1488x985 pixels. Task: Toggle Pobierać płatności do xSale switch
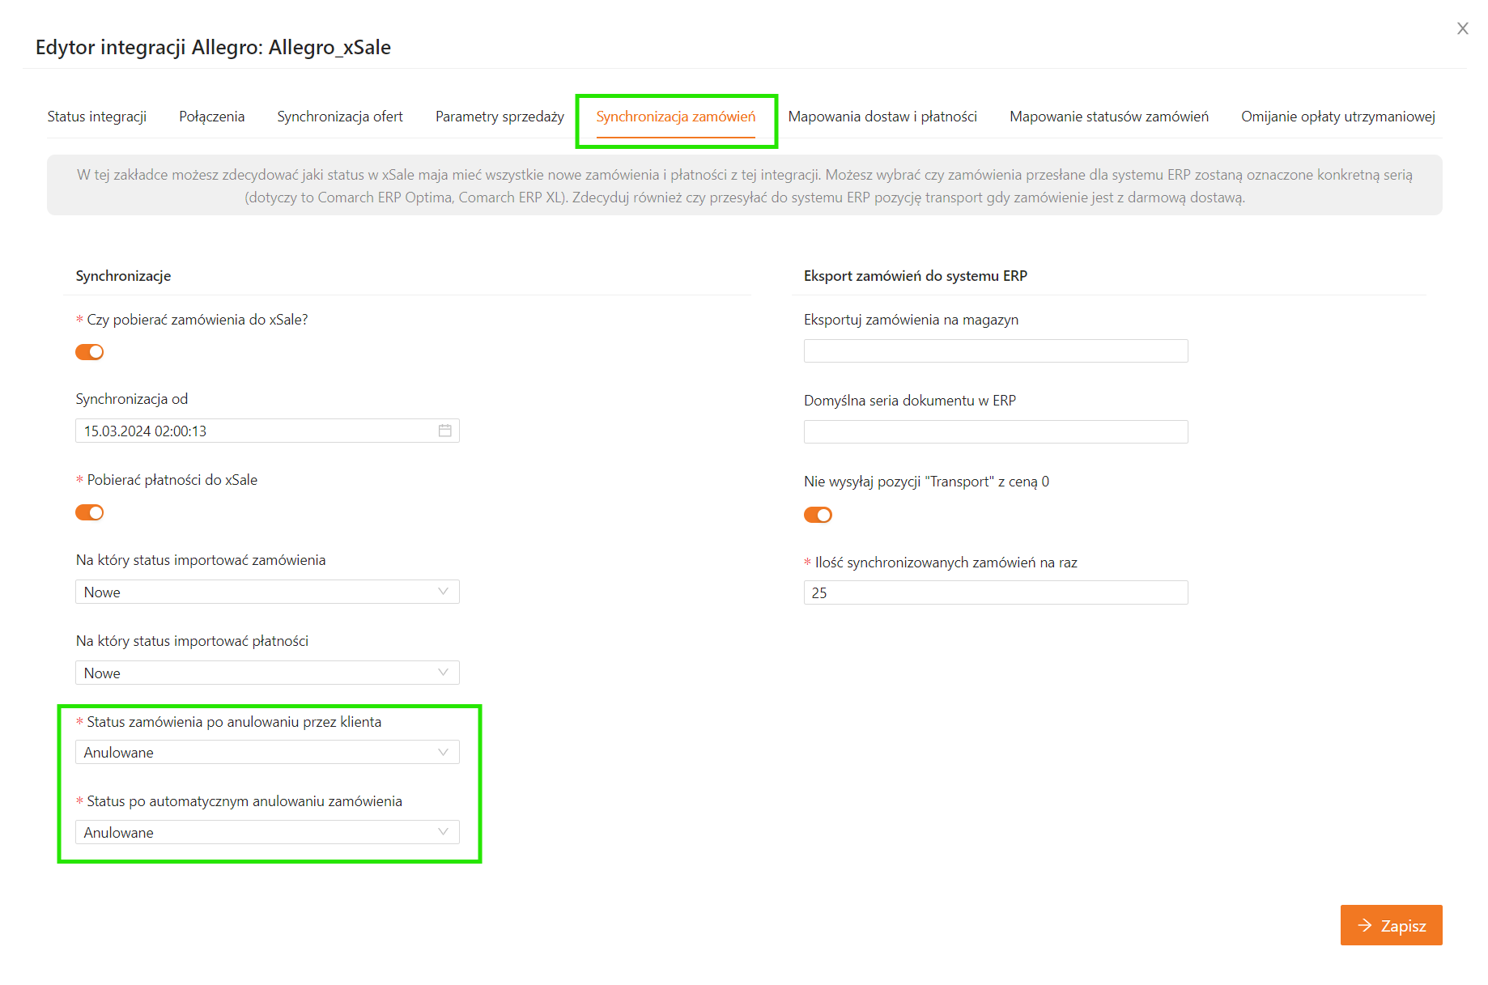pos(90,512)
